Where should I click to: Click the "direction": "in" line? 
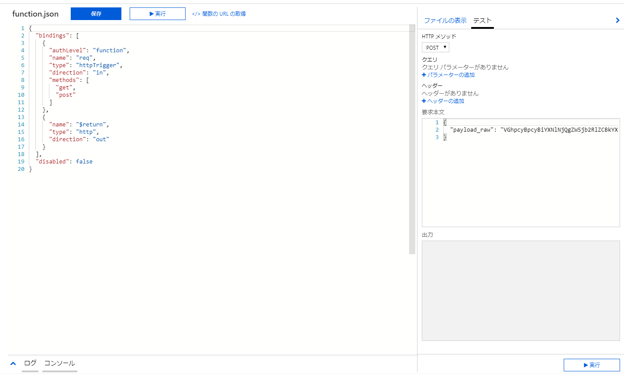(79, 73)
